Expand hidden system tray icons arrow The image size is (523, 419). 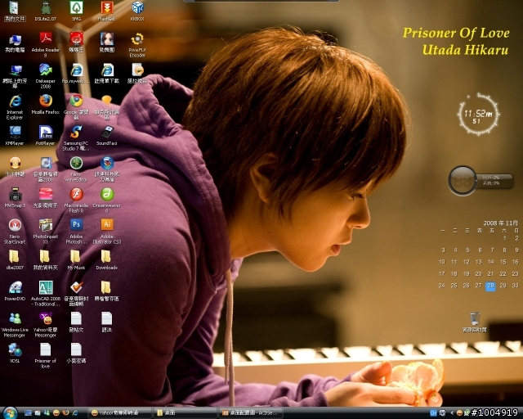click(x=452, y=413)
